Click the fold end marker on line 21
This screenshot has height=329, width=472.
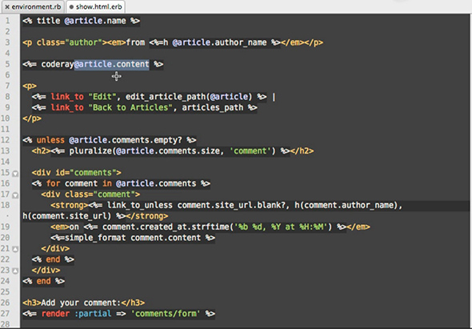click(15, 249)
